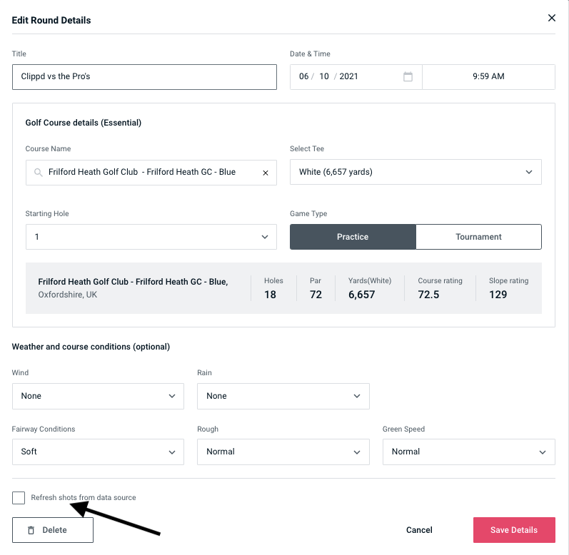Close the Edit Round Details dialog
This screenshot has height=555, width=569.
pos(551,19)
